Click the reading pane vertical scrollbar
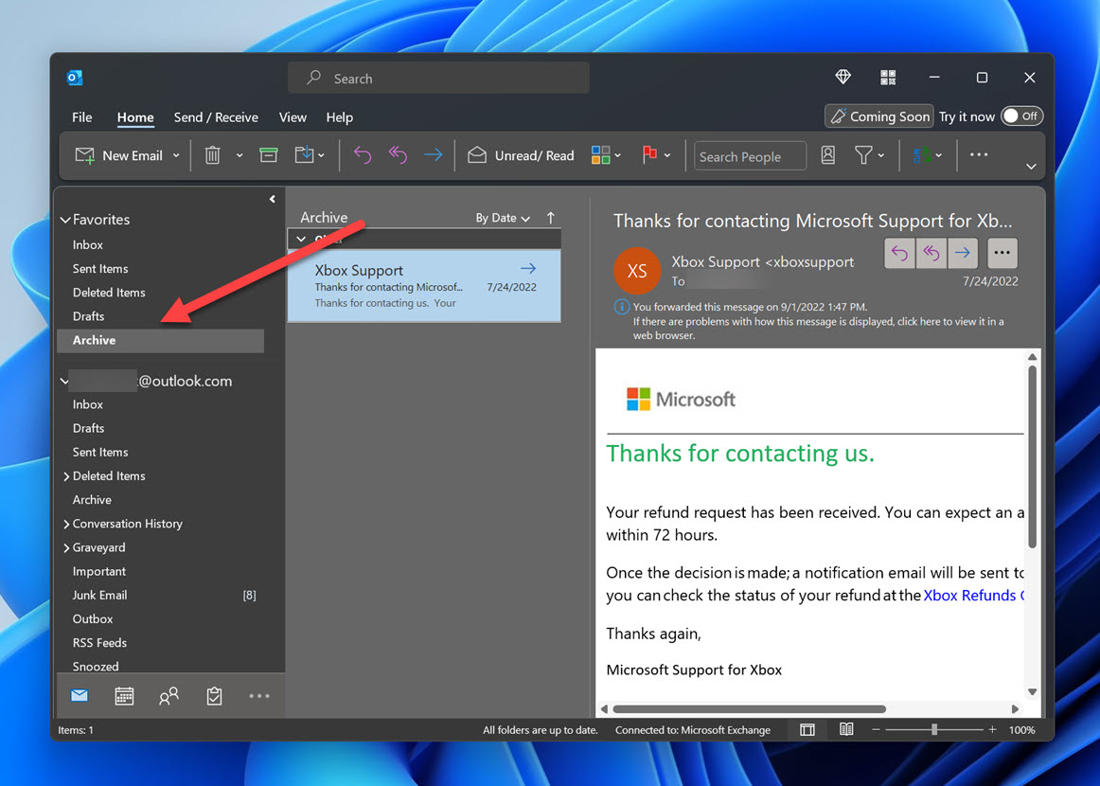1100x786 pixels. click(1032, 456)
